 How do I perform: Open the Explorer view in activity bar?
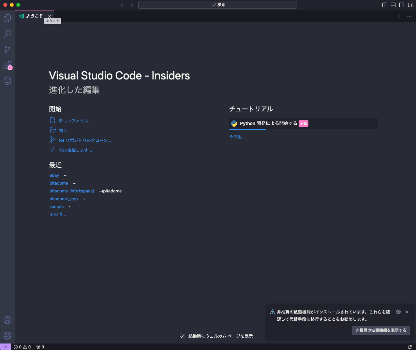point(7,18)
